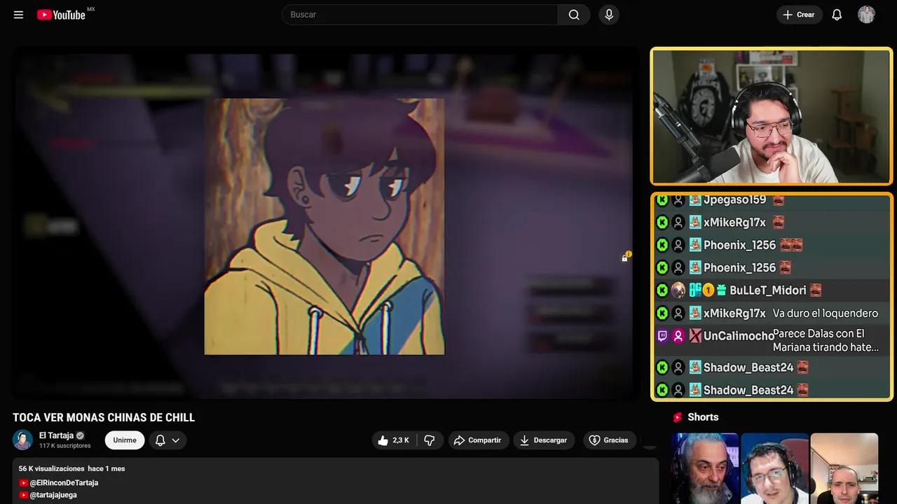Click the Jpegaso159 chat username

click(x=734, y=200)
